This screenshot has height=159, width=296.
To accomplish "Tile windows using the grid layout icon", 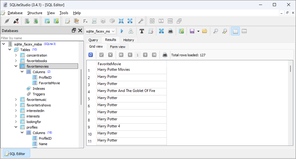I will [x=152, y=21].
